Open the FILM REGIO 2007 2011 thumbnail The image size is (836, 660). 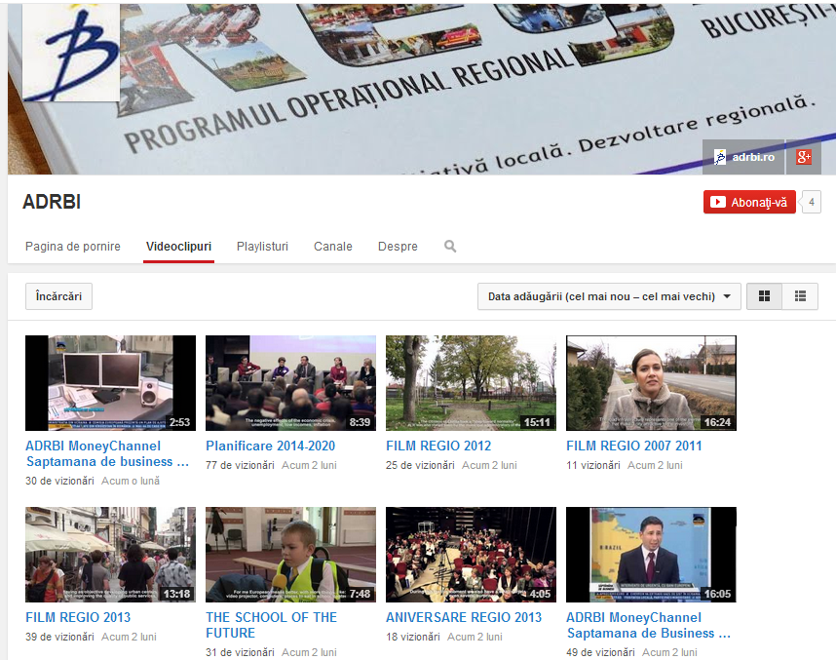(651, 383)
